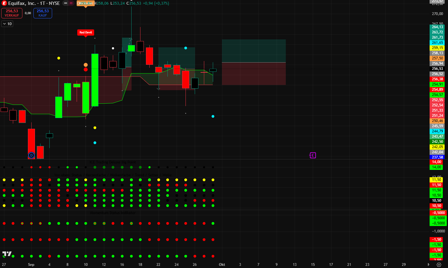Viewport: 448px width, 268px height.
Task: Open chart settings hexagon icon at bottom right
Action: pyautogui.click(x=439, y=265)
